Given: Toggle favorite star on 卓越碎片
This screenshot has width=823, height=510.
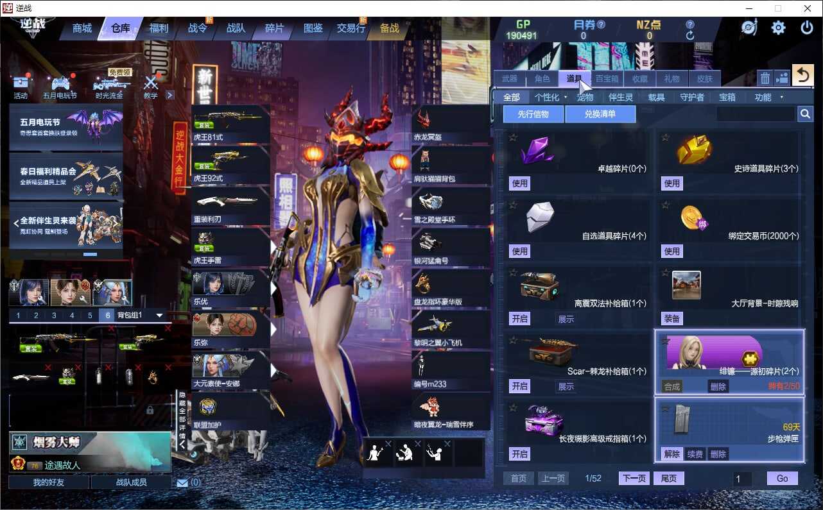Looking at the screenshot, I should pyautogui.click(x=513, y=137).
